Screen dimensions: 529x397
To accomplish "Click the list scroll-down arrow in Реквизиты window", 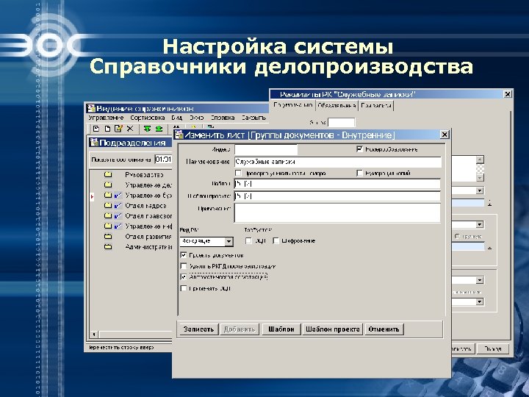I will [480, 177].
